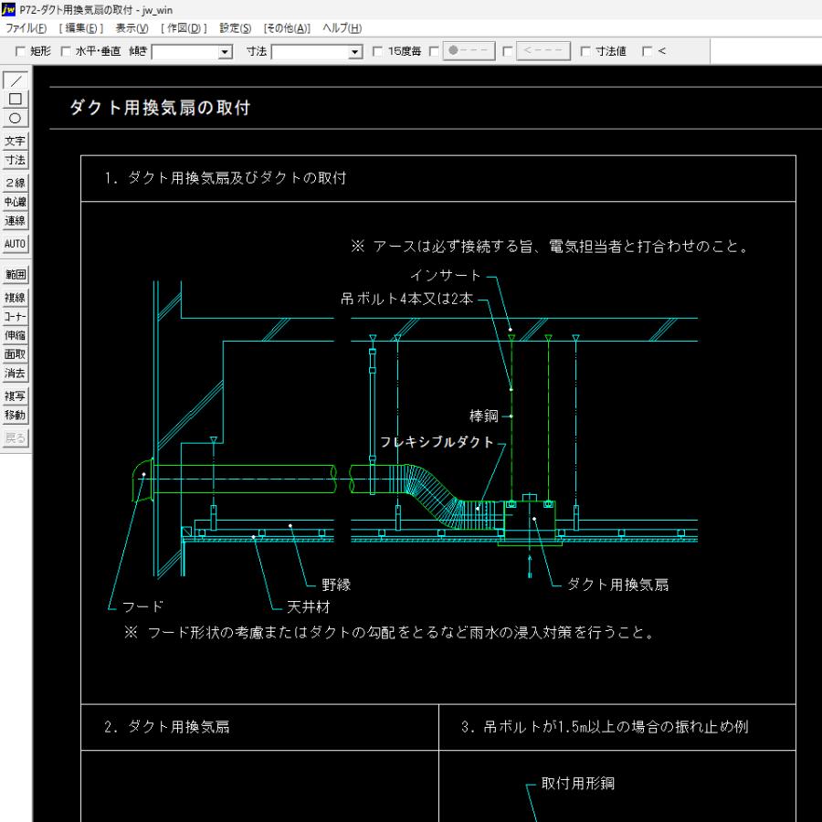822x822 pixels.
Task: Select the 消去 erase tool
Action: pos(16,374)
